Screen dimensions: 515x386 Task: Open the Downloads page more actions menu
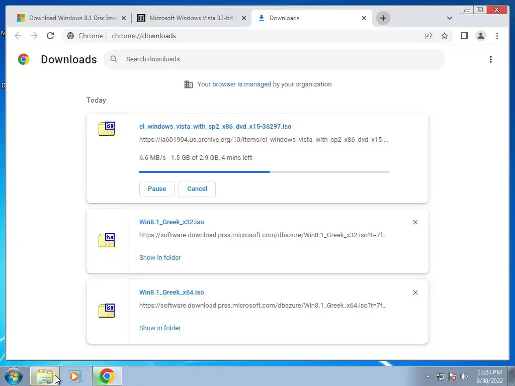[491, 59]
